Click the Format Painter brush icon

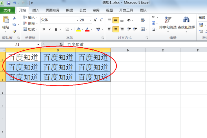pyautogui.click(x=14, y=31)
